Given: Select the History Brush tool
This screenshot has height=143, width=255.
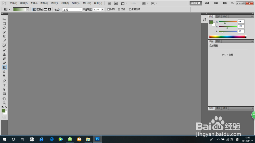Looking at the screenshot, I should tap(4, 59).
